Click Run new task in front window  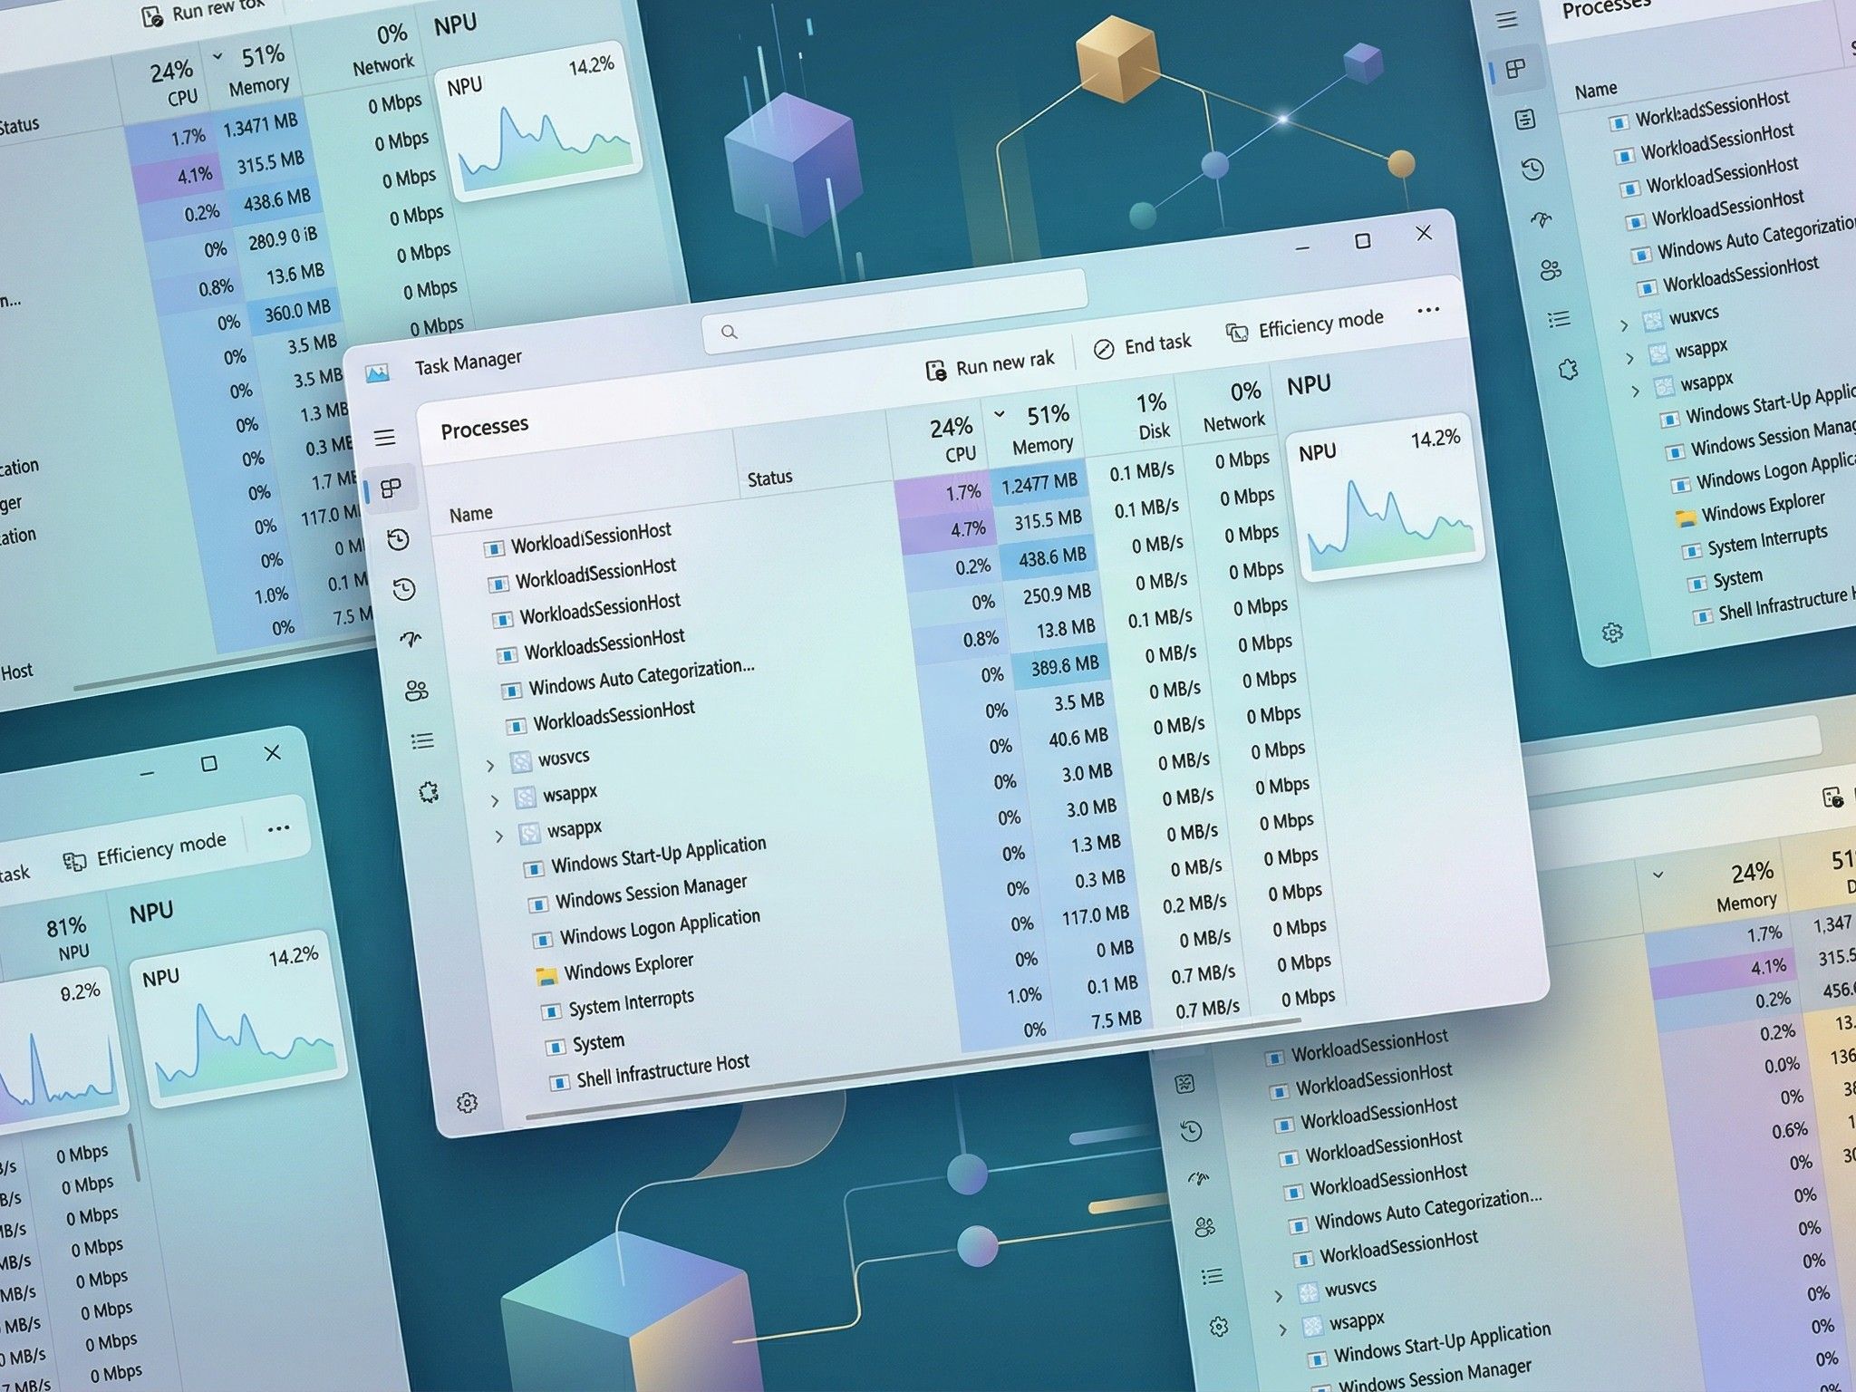click(x=990, y=365)
